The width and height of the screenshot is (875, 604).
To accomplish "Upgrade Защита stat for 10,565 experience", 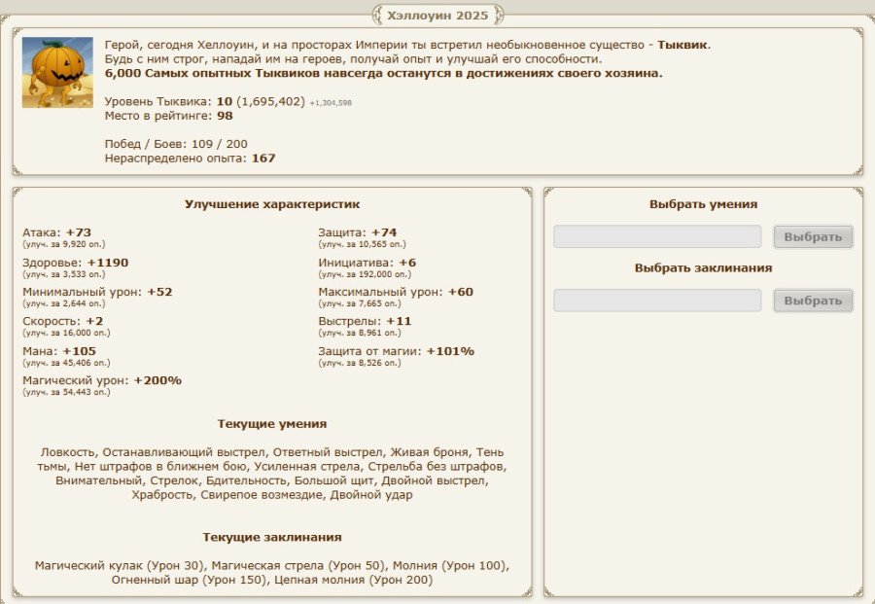I will click(x=362, y=245).
